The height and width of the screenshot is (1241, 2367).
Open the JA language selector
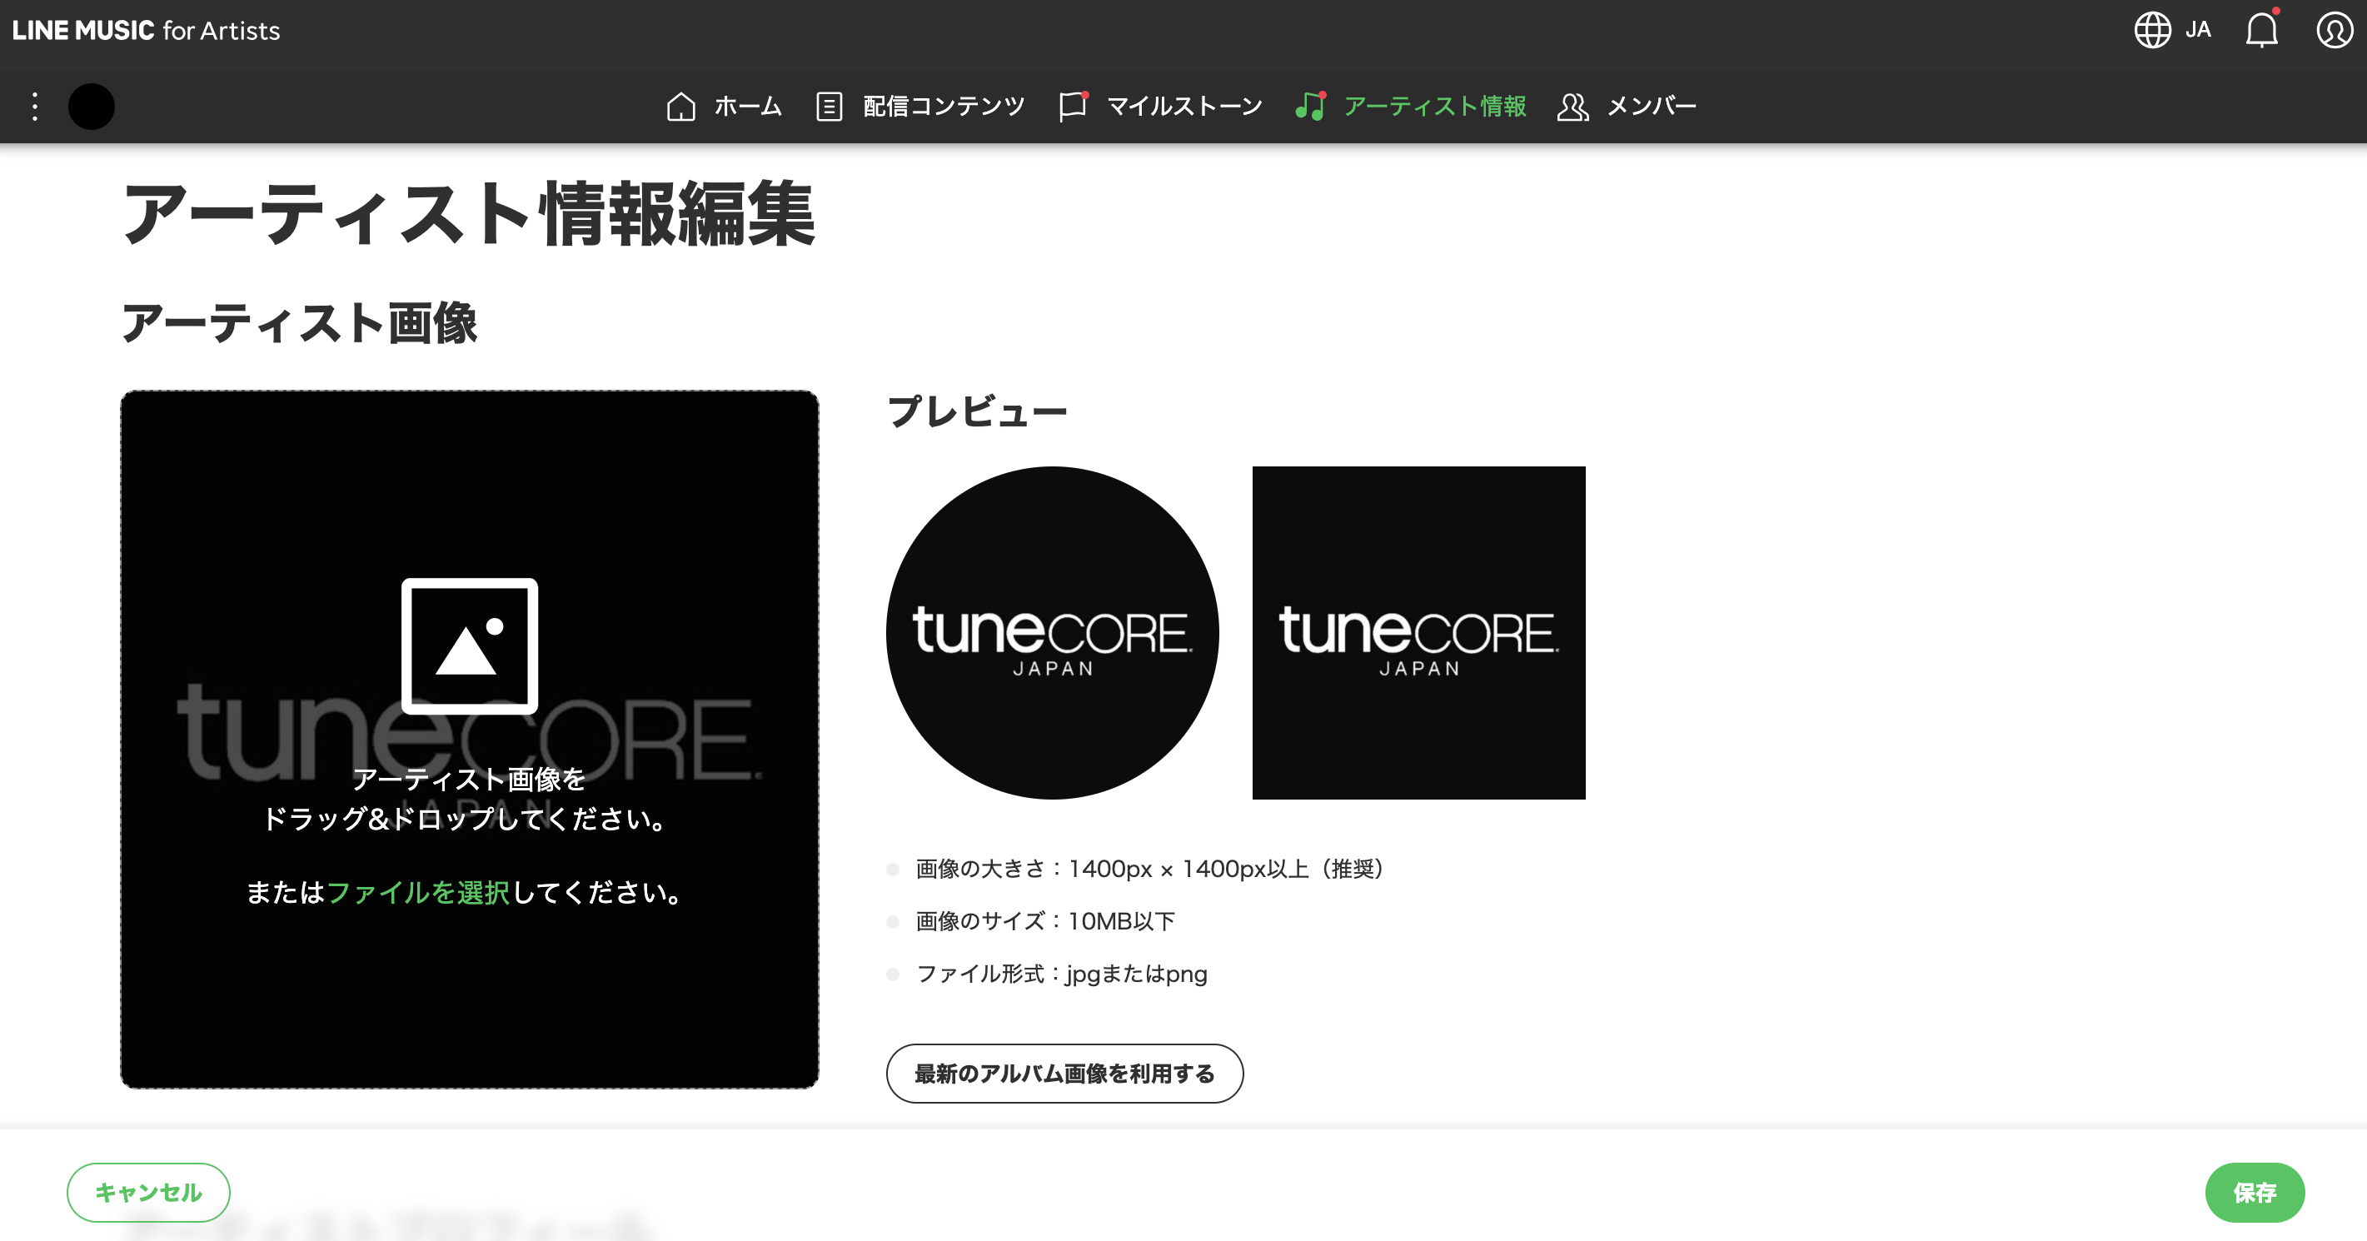[x=2198, y=30]
